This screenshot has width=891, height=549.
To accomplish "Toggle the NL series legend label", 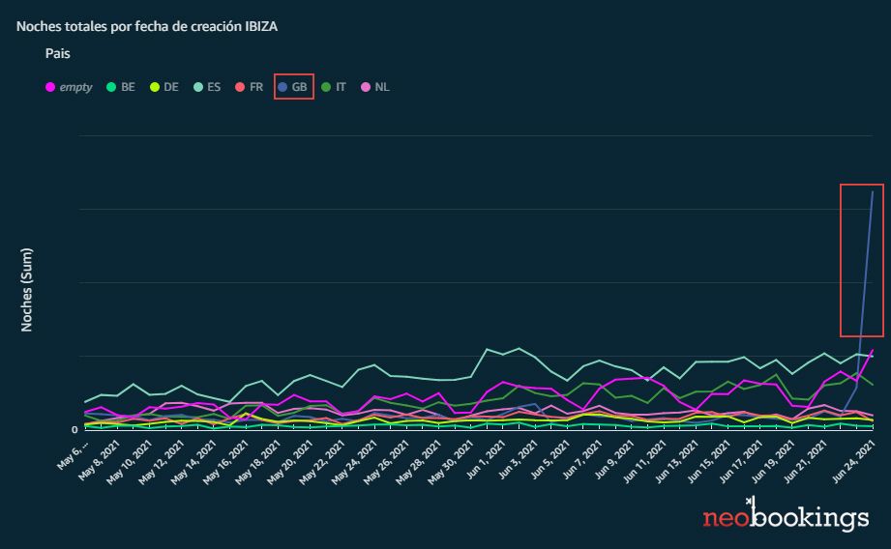I will point(382,87).
